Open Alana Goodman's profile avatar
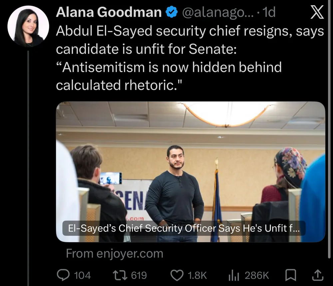The width and height of the screenshot is (333, 286). click(28, 27)
